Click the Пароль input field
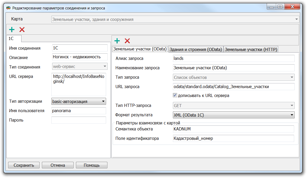 click(x=79, y=120)
